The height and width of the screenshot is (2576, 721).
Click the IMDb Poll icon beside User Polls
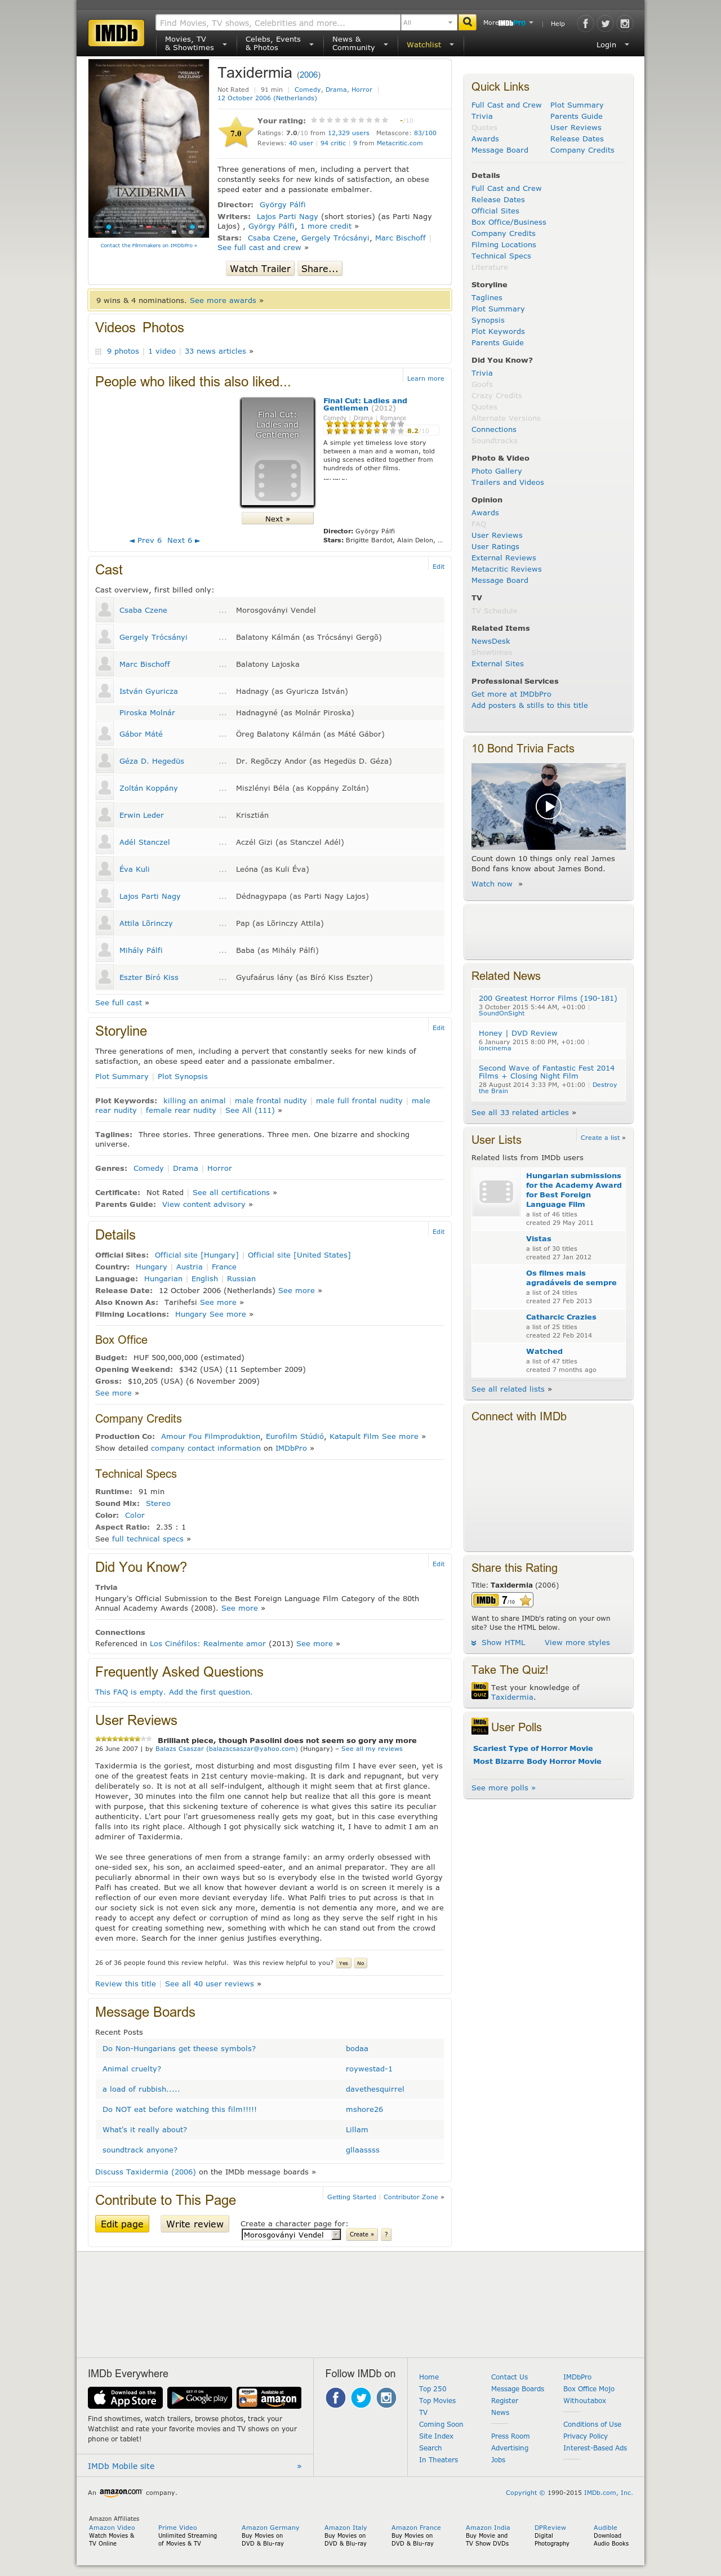click(480, 1726)
